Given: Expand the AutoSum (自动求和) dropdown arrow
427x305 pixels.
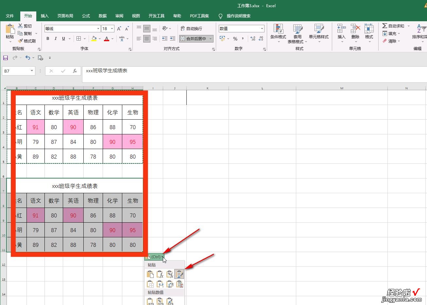Looking at the screenshot, I should [408, 26].
